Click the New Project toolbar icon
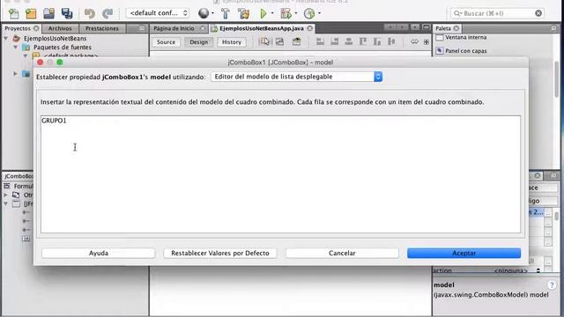Image resolution: width=564 pixels, height=317 pixels. tap(31, 13)
